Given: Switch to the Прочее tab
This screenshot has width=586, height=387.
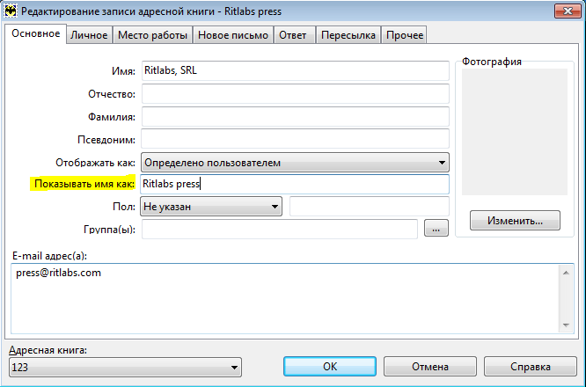Looking at the screenshot, I should pos(405,35).
